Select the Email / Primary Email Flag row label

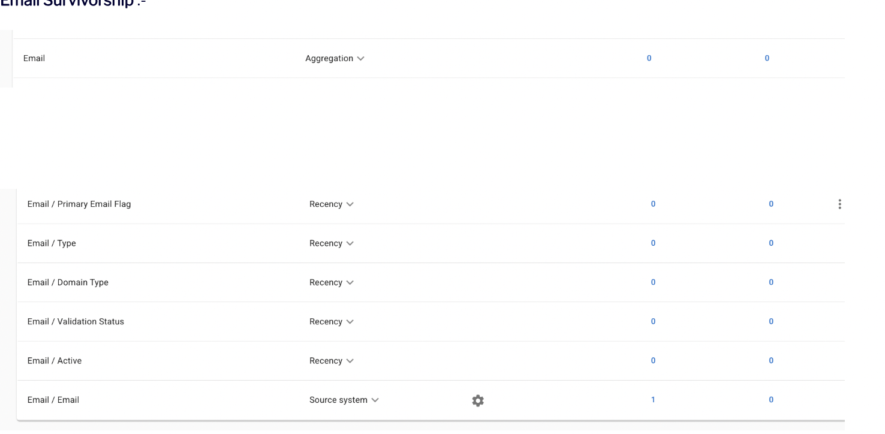(x=79, y=204)
